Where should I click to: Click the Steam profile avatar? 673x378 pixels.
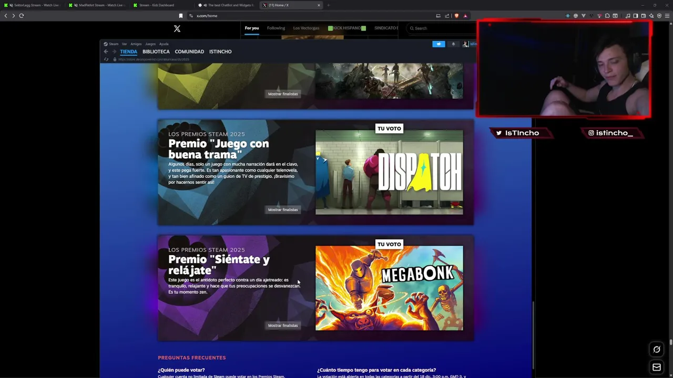(465, 44)
